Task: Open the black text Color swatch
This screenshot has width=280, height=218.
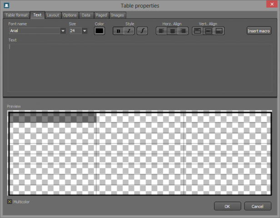Action: coord(100,31)
